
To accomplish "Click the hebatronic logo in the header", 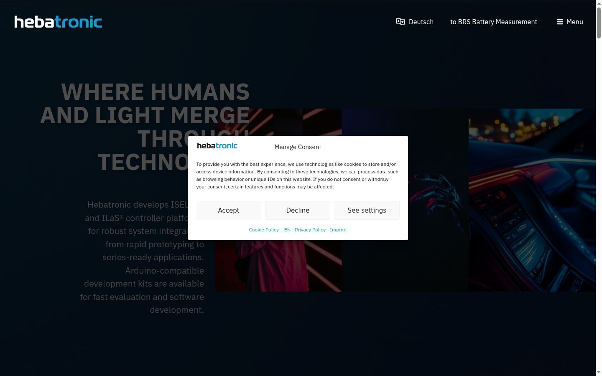I will tap(58, 22).
